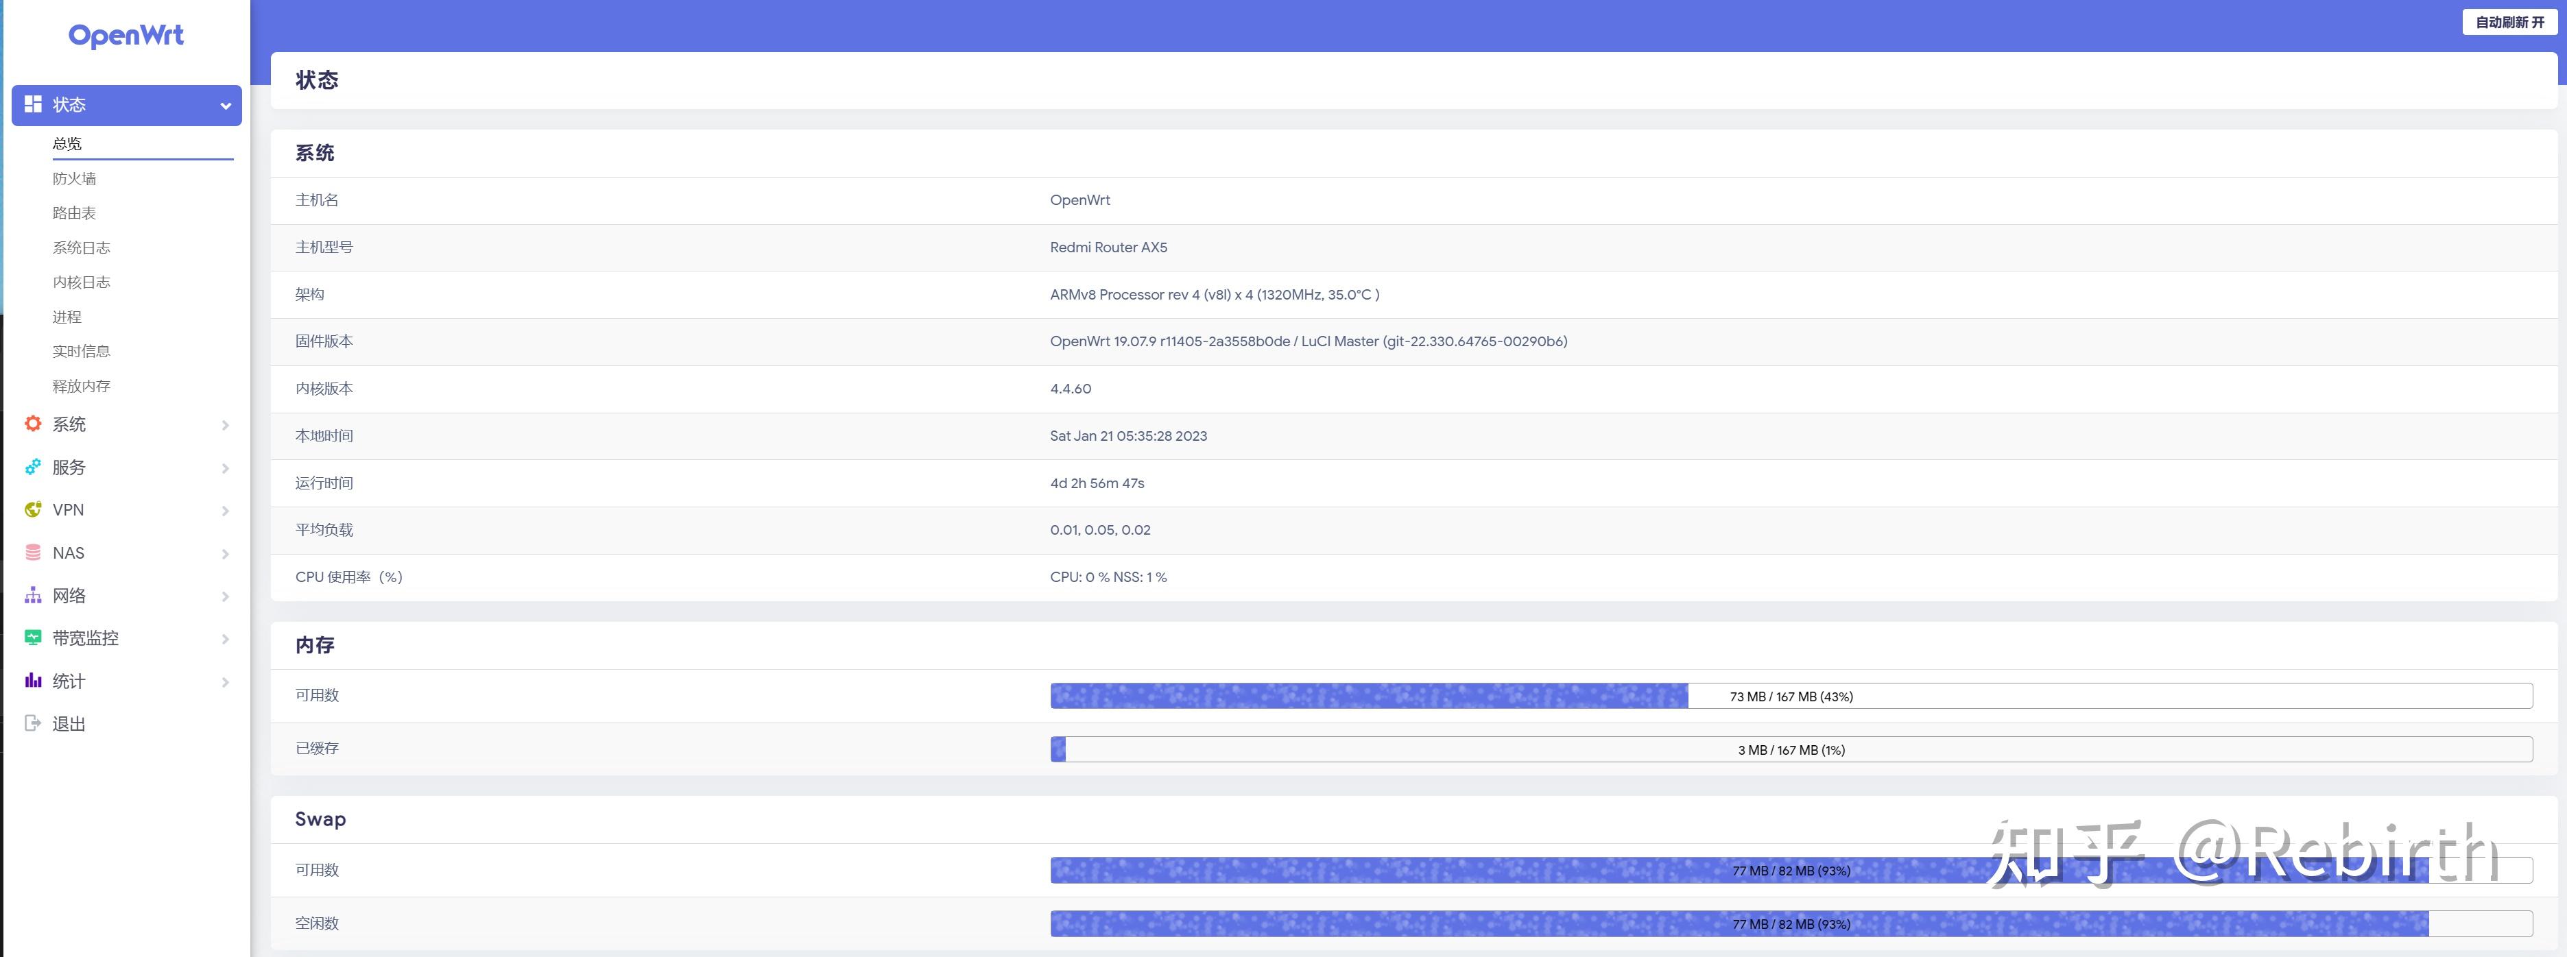Click the OpenWrt logo link
2567x957 pixels.
coord(126,36)
